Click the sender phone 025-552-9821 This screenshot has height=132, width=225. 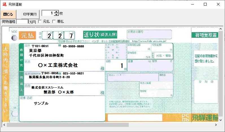(x=73, y=73)
